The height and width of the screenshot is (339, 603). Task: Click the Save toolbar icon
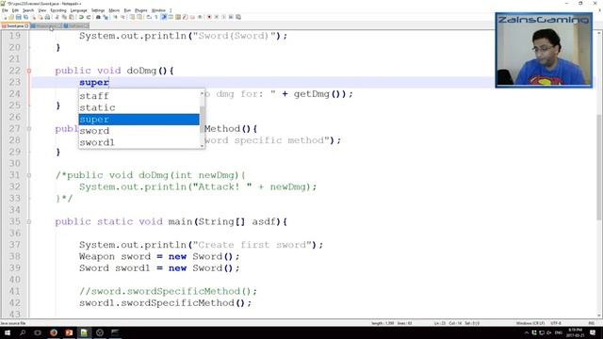(19, 17)
